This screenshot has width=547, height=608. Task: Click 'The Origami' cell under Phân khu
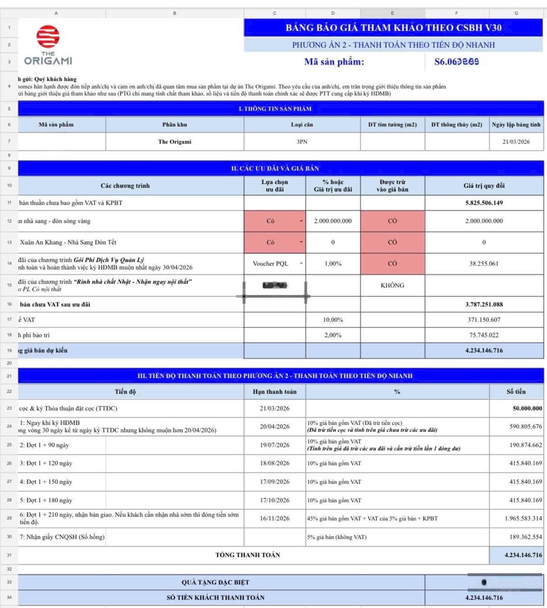coord(175,142)
